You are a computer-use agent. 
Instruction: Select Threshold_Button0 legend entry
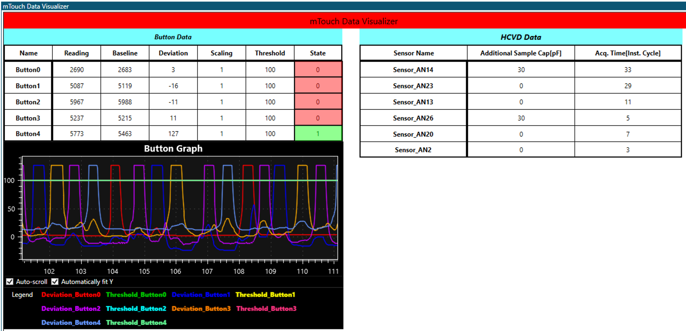136,295
